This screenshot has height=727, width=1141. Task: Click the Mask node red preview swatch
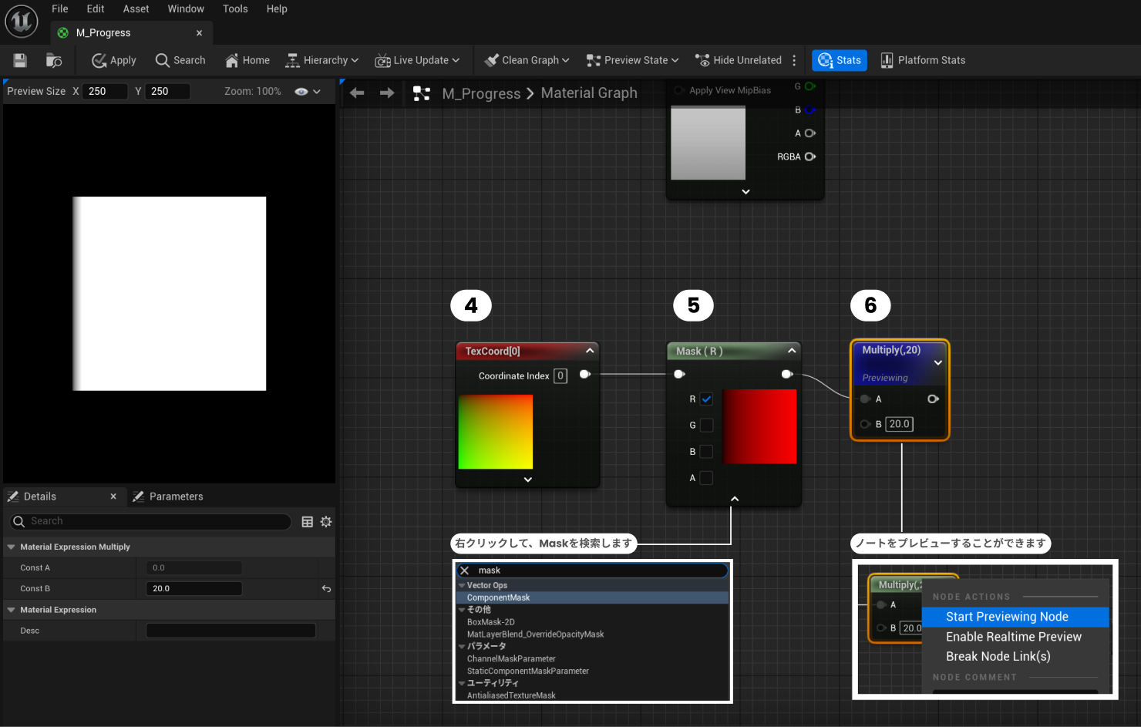pyautogui.click(x=759, y=426)
